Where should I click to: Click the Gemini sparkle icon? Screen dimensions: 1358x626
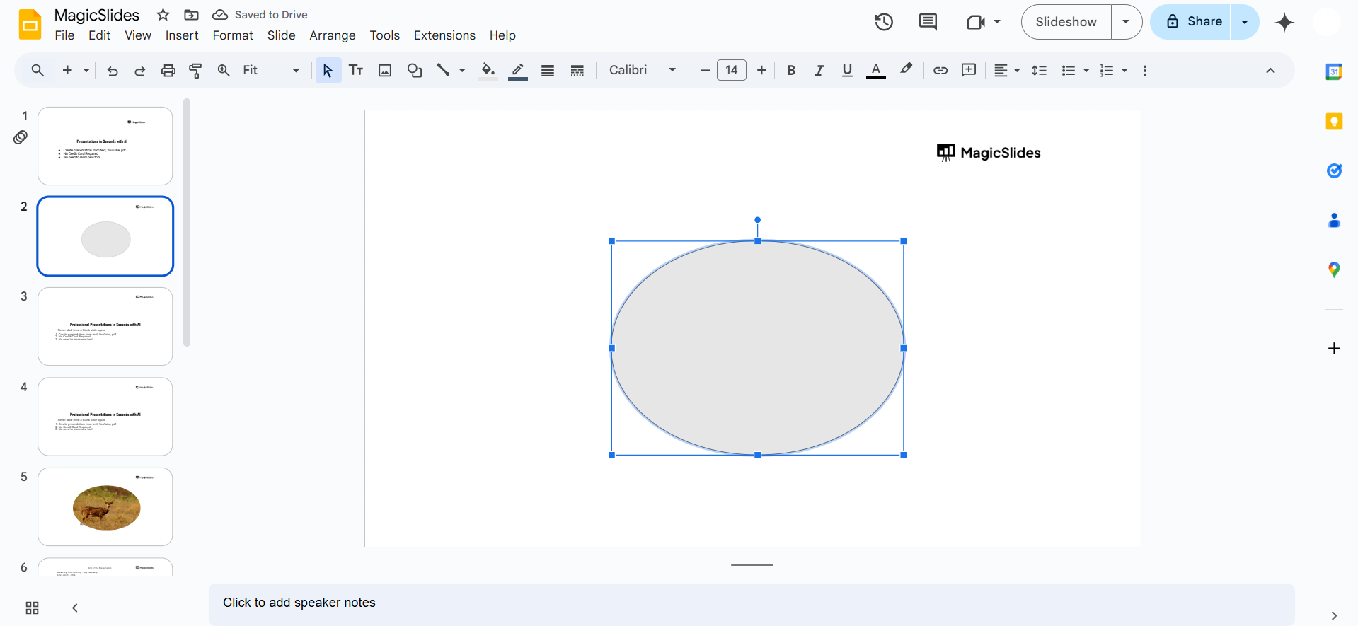point(1284,22)
